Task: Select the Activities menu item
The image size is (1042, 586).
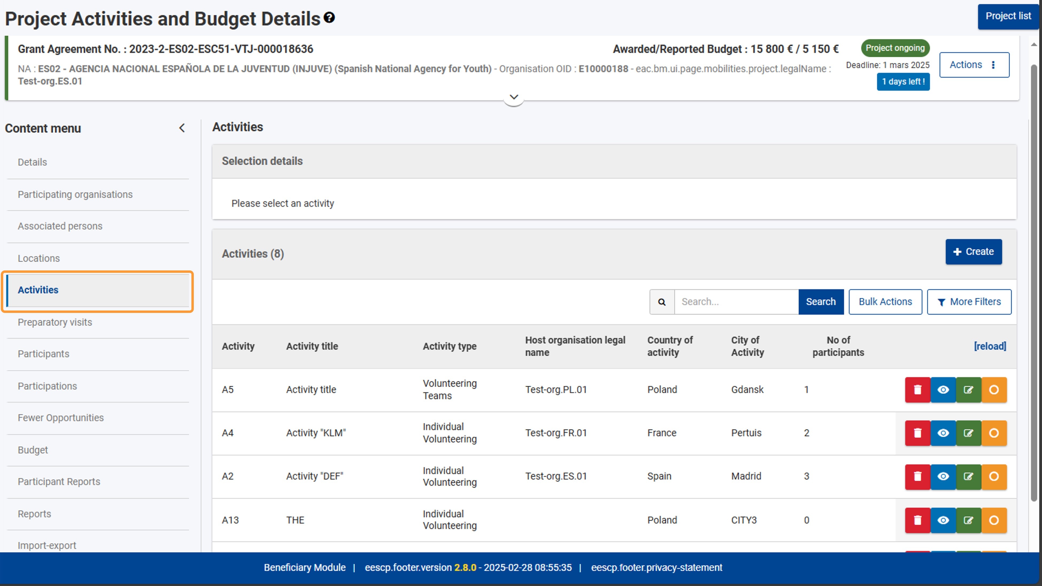Action: tap(98, 290)
